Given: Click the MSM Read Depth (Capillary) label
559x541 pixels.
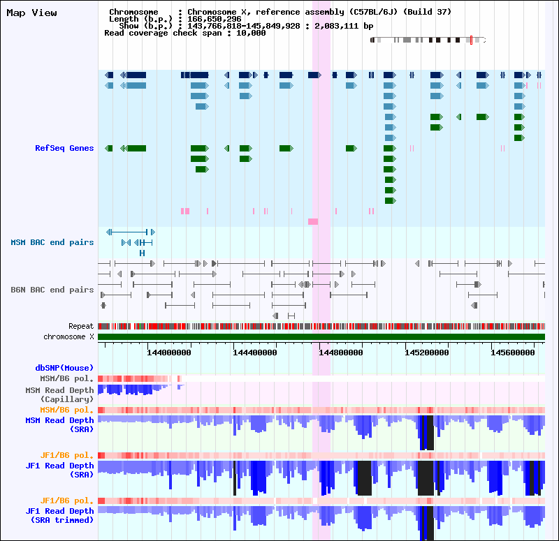Looking at the screenshot, I should pyautogui.click(x=59, y=394).
